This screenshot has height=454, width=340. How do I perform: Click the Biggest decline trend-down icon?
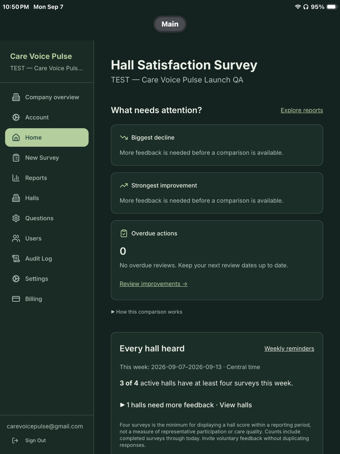pos(124,138)
